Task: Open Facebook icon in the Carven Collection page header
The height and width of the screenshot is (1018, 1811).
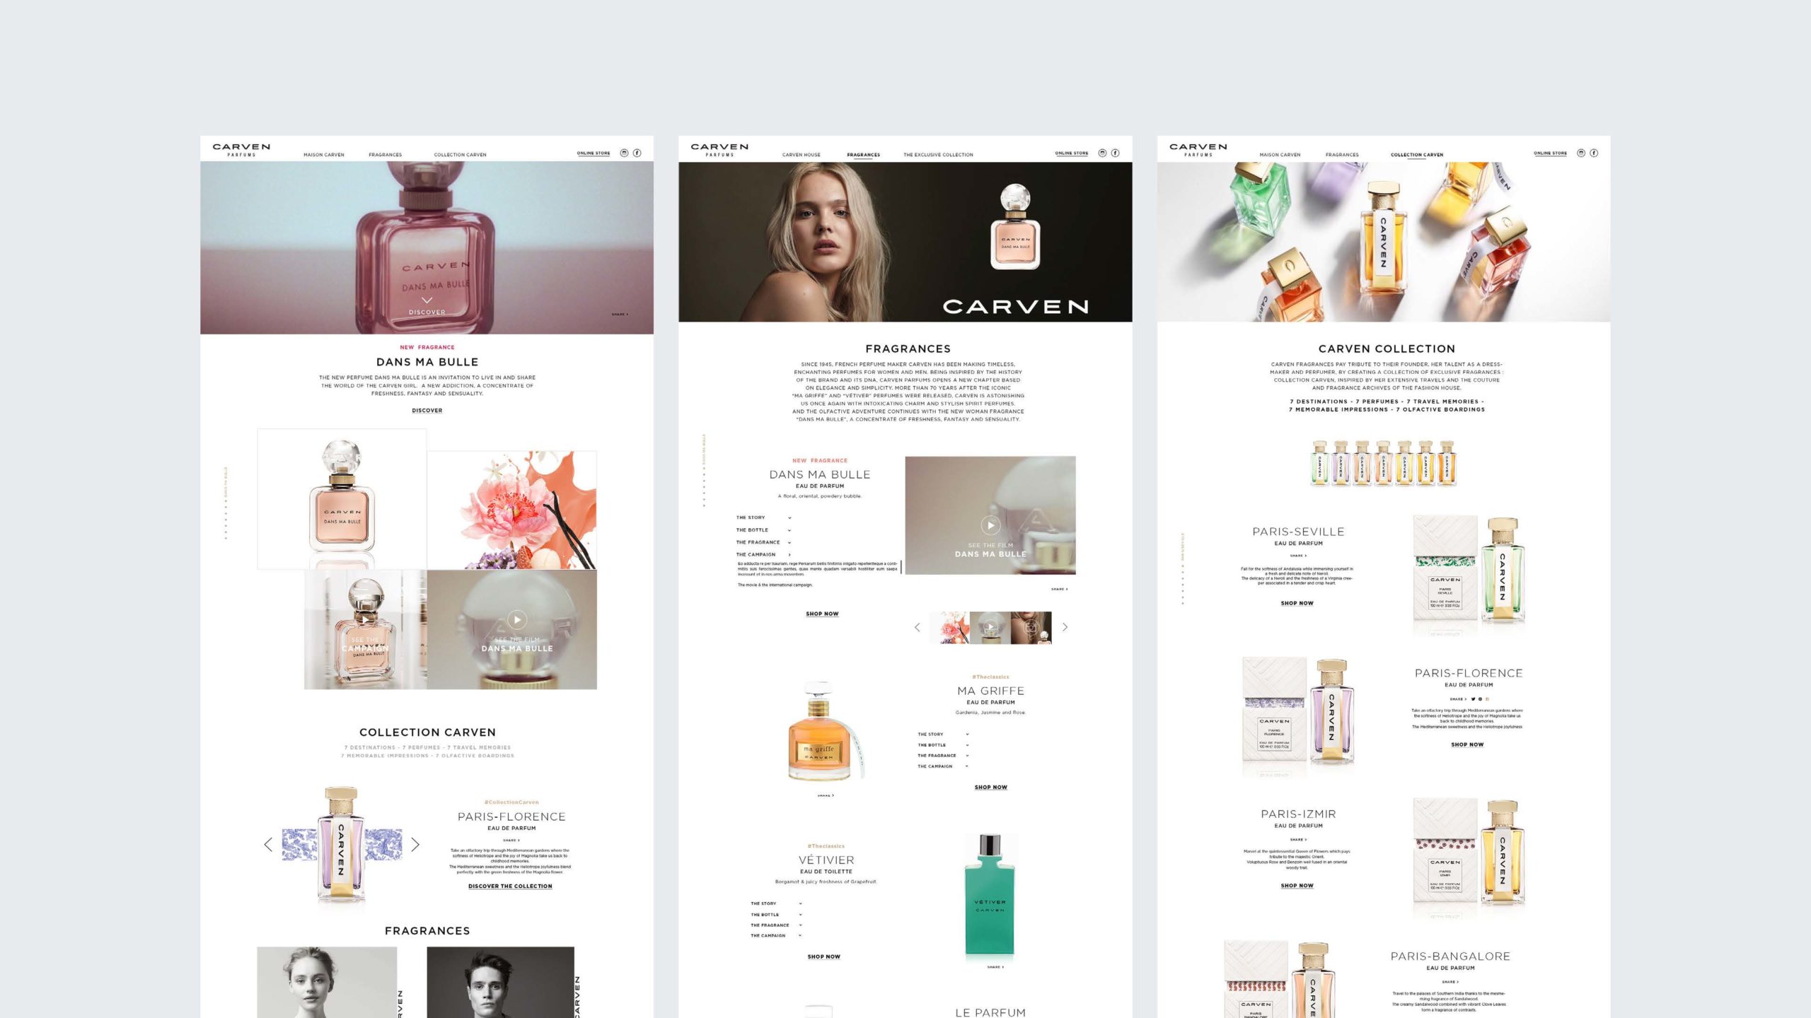Action: 1594,153
